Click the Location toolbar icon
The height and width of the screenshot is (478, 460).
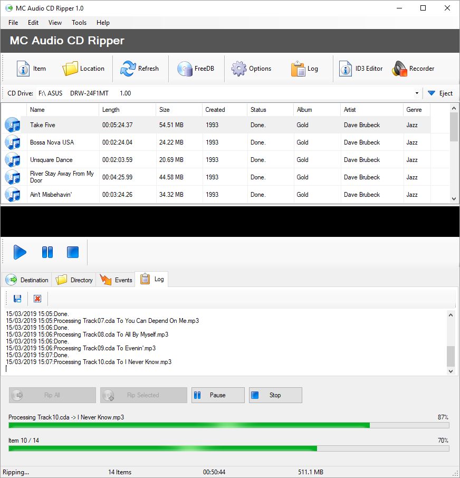84,69
